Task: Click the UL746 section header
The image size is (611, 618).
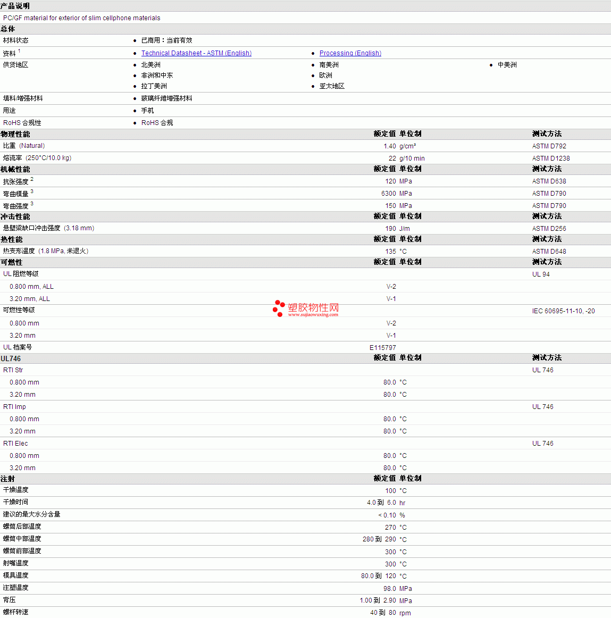Action: coord(11,358)
